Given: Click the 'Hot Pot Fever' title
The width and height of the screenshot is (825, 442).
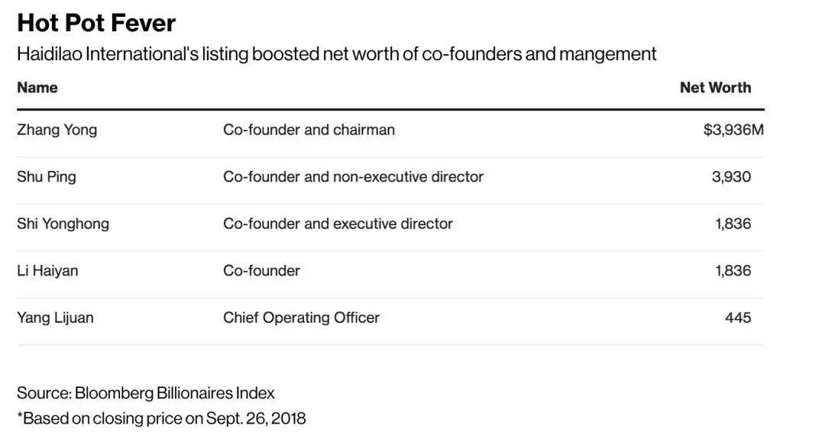Looking at the screenshot, I should [x=96, y=23].
